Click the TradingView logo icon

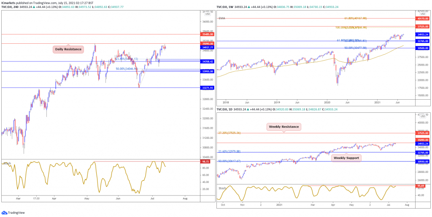[x=4, y=213]
